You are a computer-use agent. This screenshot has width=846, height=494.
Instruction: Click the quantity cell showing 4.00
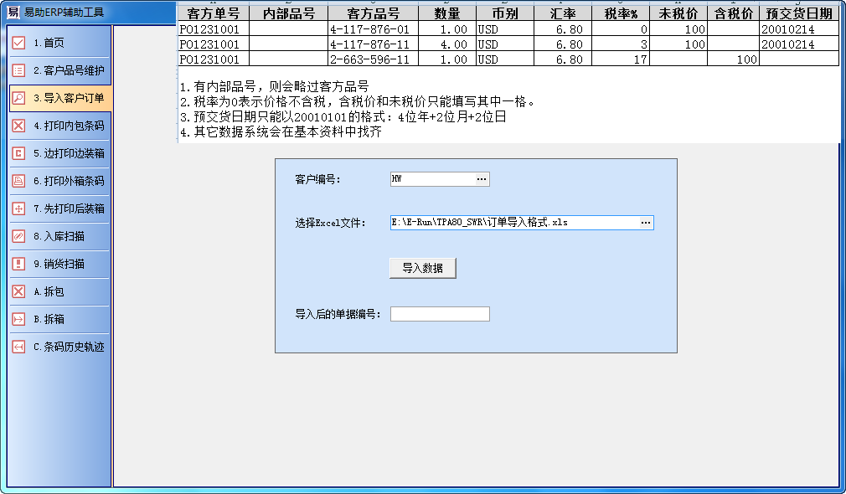(447, 44)
